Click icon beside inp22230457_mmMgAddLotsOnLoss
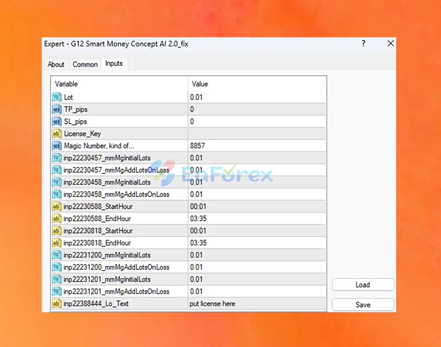This screenshot has width=441, height=347. click(57, 170)
